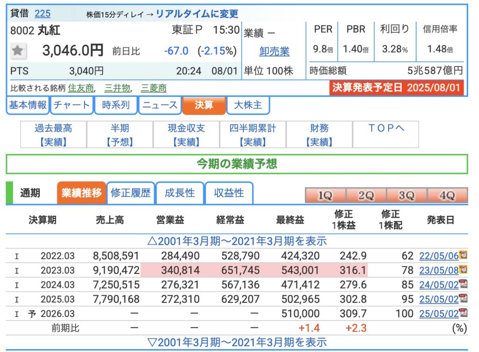Select the 4Q quarter button
Image resolution: width=479 pixels, height=352 pixels.
pos(447,195)
